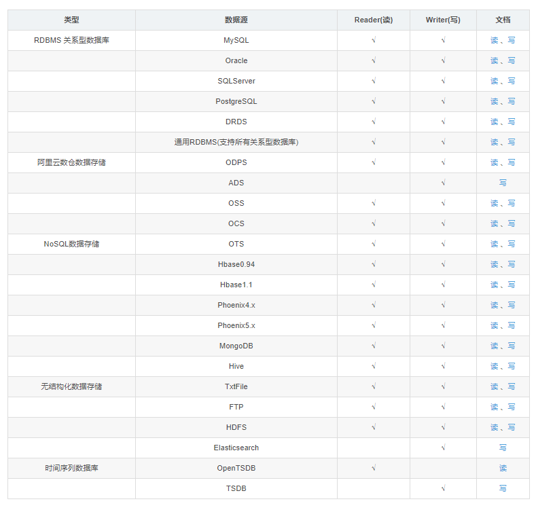Click the ADS data source cell

click(236, 183)
